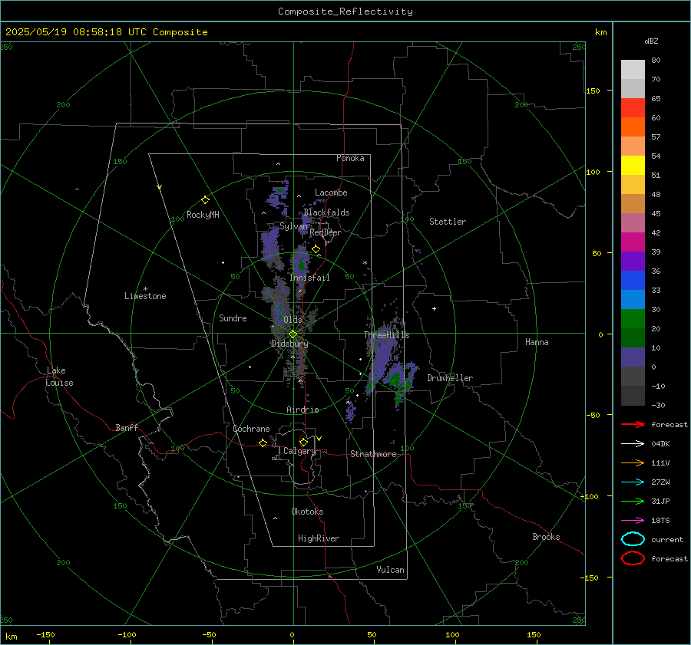
Task: Select the cyan 27ZW arrow symbol
Action: pos(633,482)
